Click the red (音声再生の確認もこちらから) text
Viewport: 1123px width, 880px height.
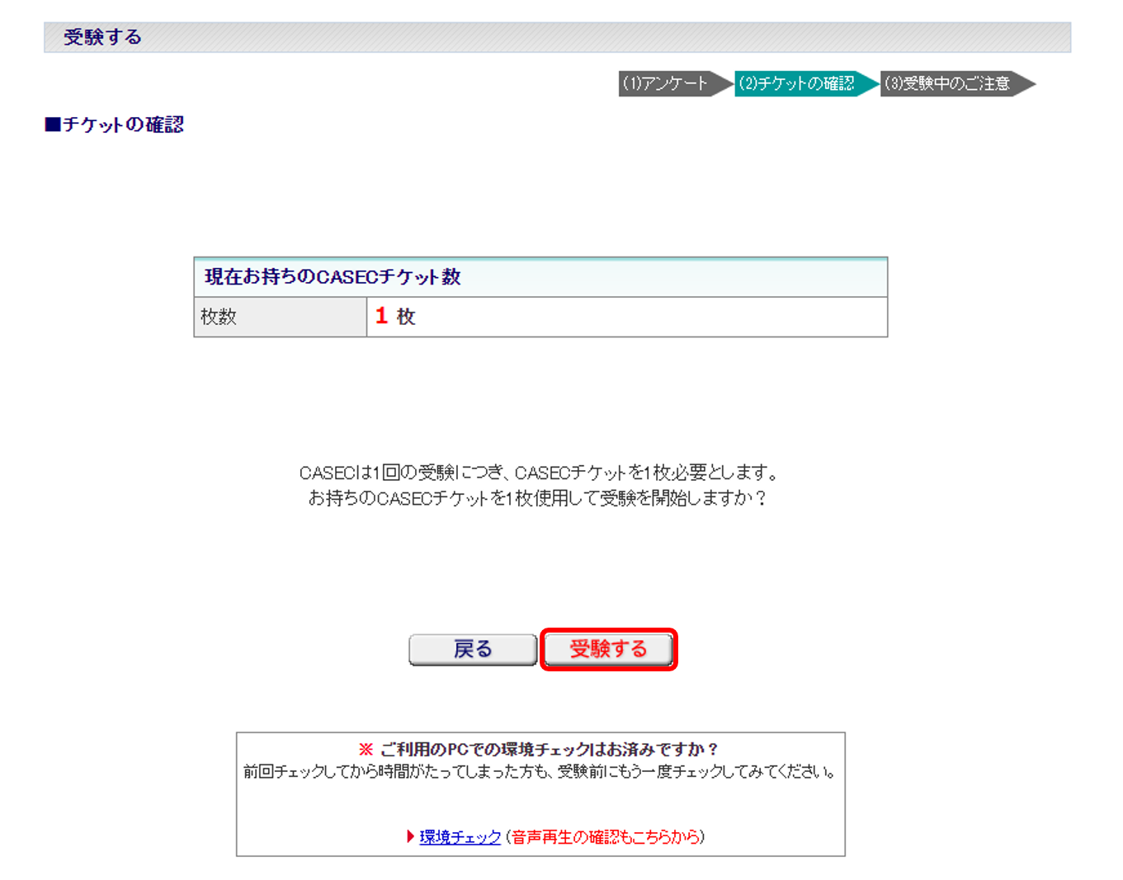tap(606, 836)
